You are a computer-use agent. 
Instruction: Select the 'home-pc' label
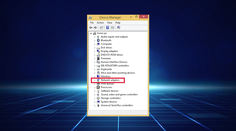(102, 33)
